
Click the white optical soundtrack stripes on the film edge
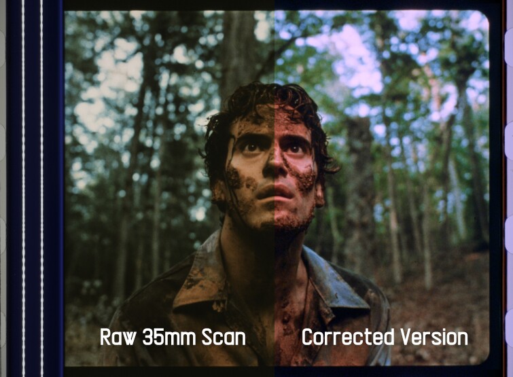coord(33,188)
